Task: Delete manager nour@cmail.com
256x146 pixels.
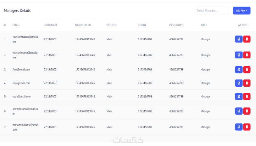Action: click(x=247, y=83)
